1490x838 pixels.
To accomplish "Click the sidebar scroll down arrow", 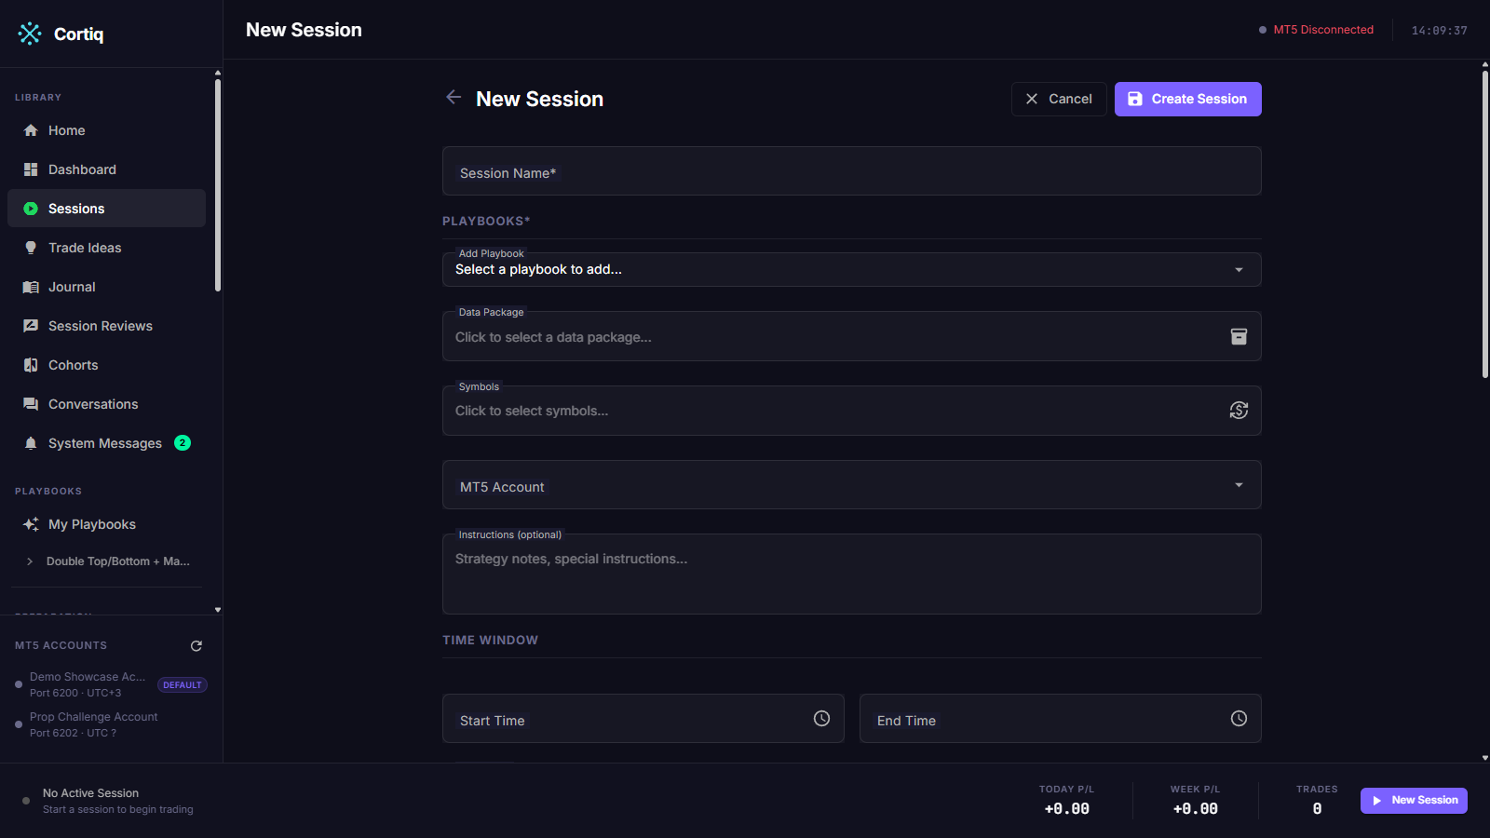I will coord(218,610).
